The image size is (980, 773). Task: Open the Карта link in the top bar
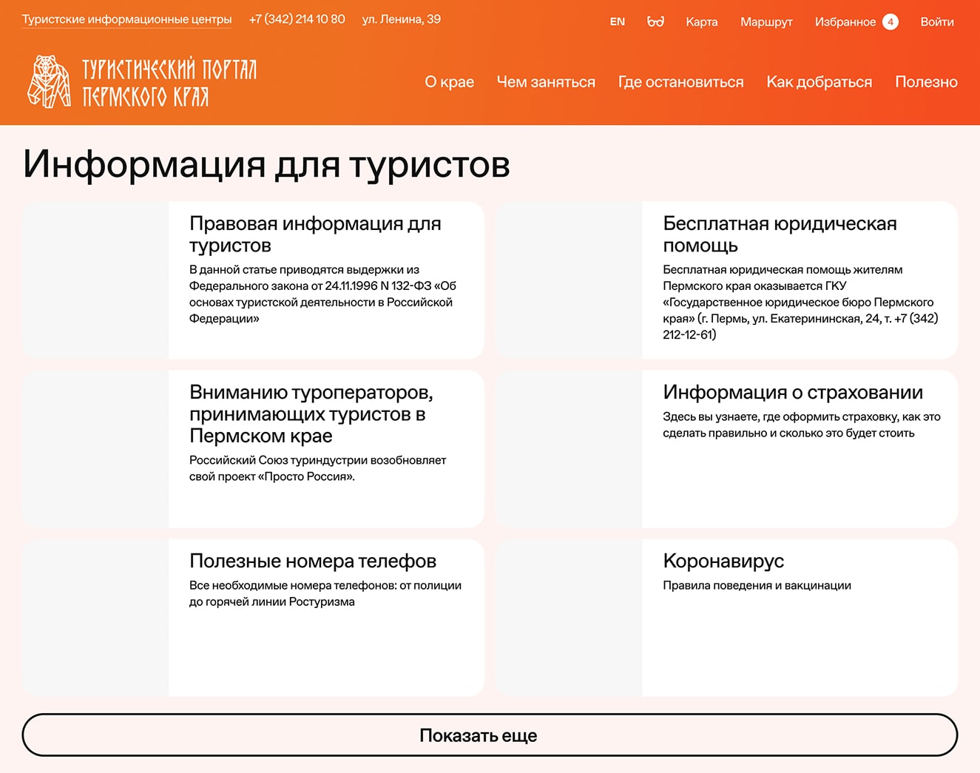tap(701, 22)
